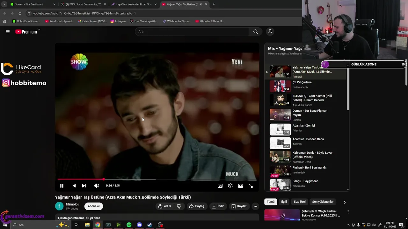Mute the YouTube tab audio icon
Viewport: 408px width, 229px height.
click(201, 4)
